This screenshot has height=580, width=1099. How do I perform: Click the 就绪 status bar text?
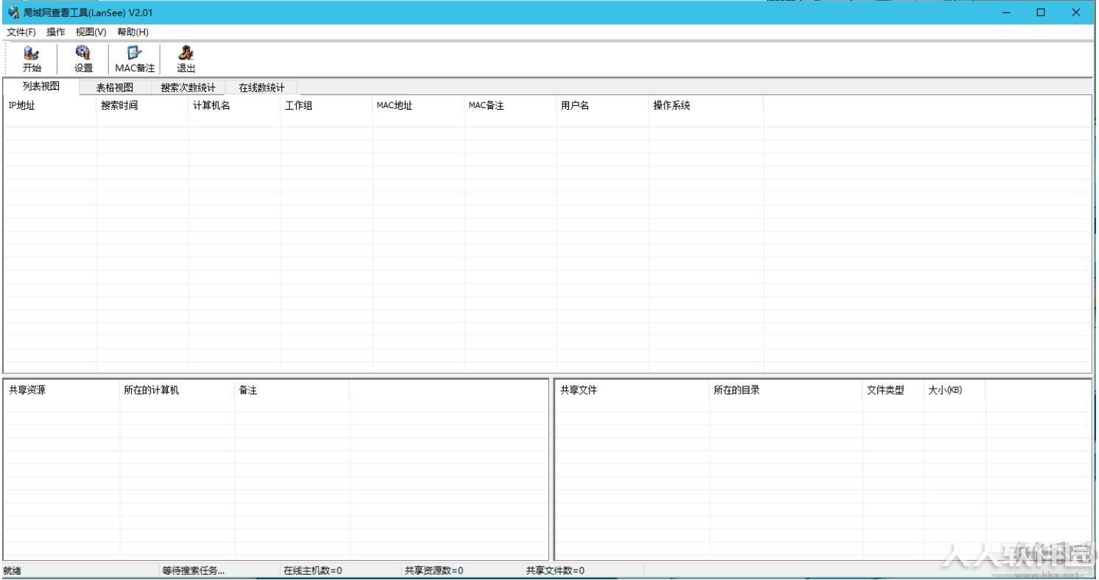[13, 570]
